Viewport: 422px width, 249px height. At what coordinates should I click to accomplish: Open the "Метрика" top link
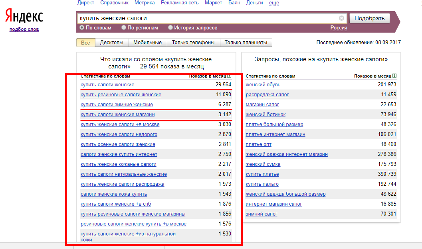point(145,3)
